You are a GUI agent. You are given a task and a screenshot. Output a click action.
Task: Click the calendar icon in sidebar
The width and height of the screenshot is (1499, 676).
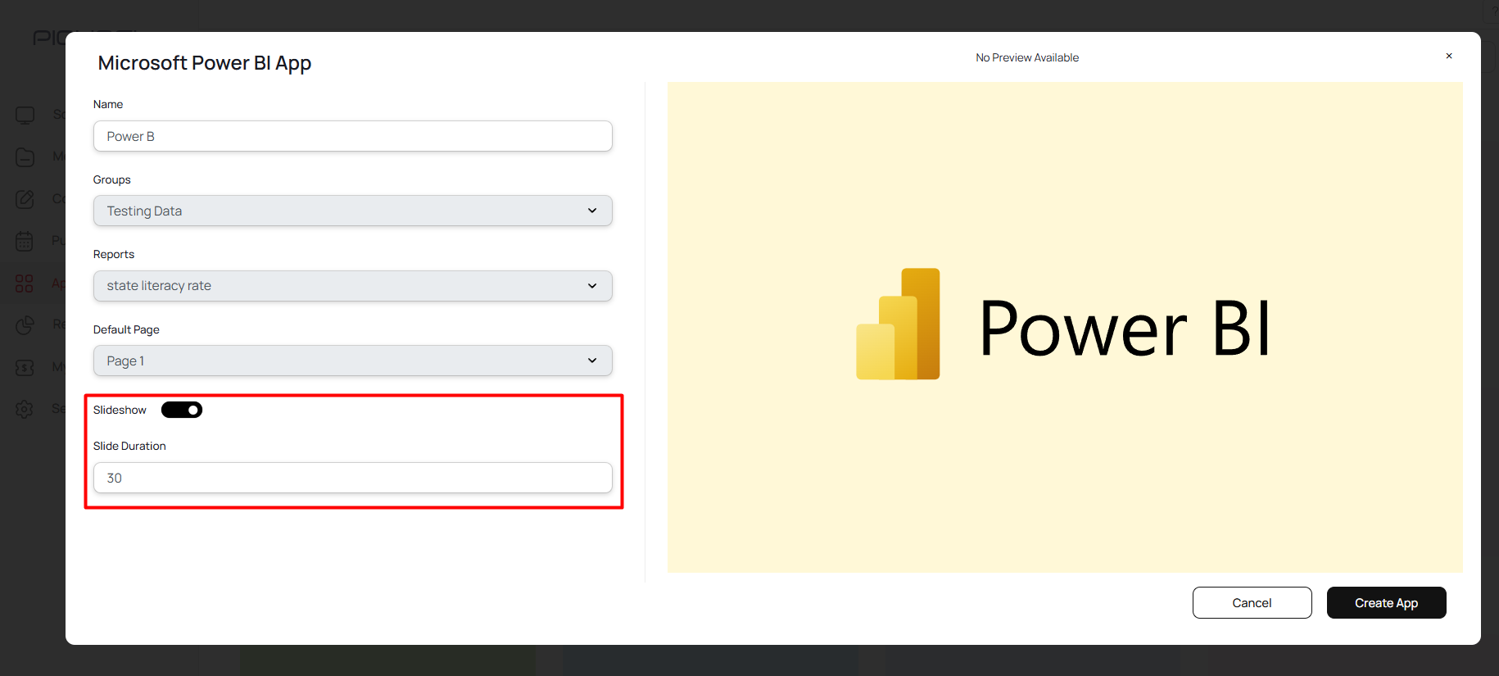[25, 241]
